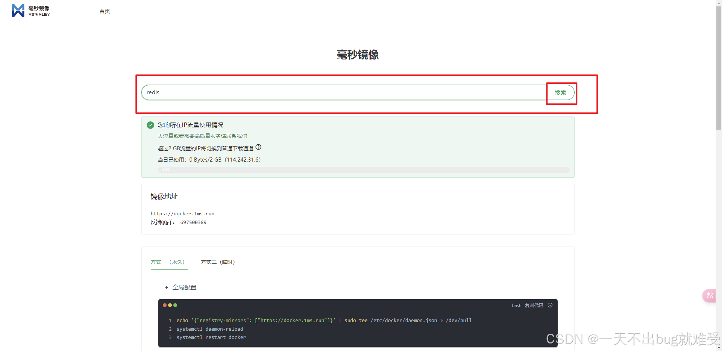The image size is (722, 351).
Task: Collapse the bash code block with the chevron icon
Action: [550, 305]
